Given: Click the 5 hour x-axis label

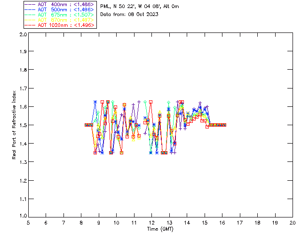Looking at the screenshot, I should point(28,223).
